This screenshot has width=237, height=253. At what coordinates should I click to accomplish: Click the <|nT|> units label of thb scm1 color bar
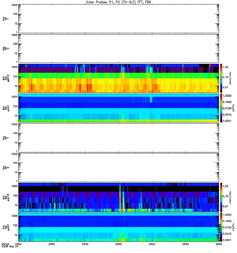coord(233,108)
